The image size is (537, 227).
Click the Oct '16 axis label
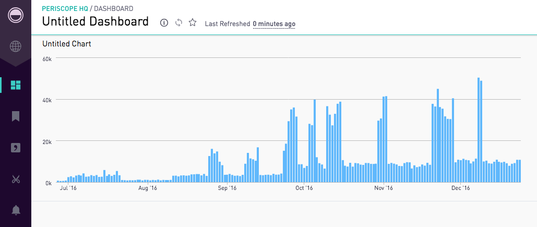click(304, 188)
